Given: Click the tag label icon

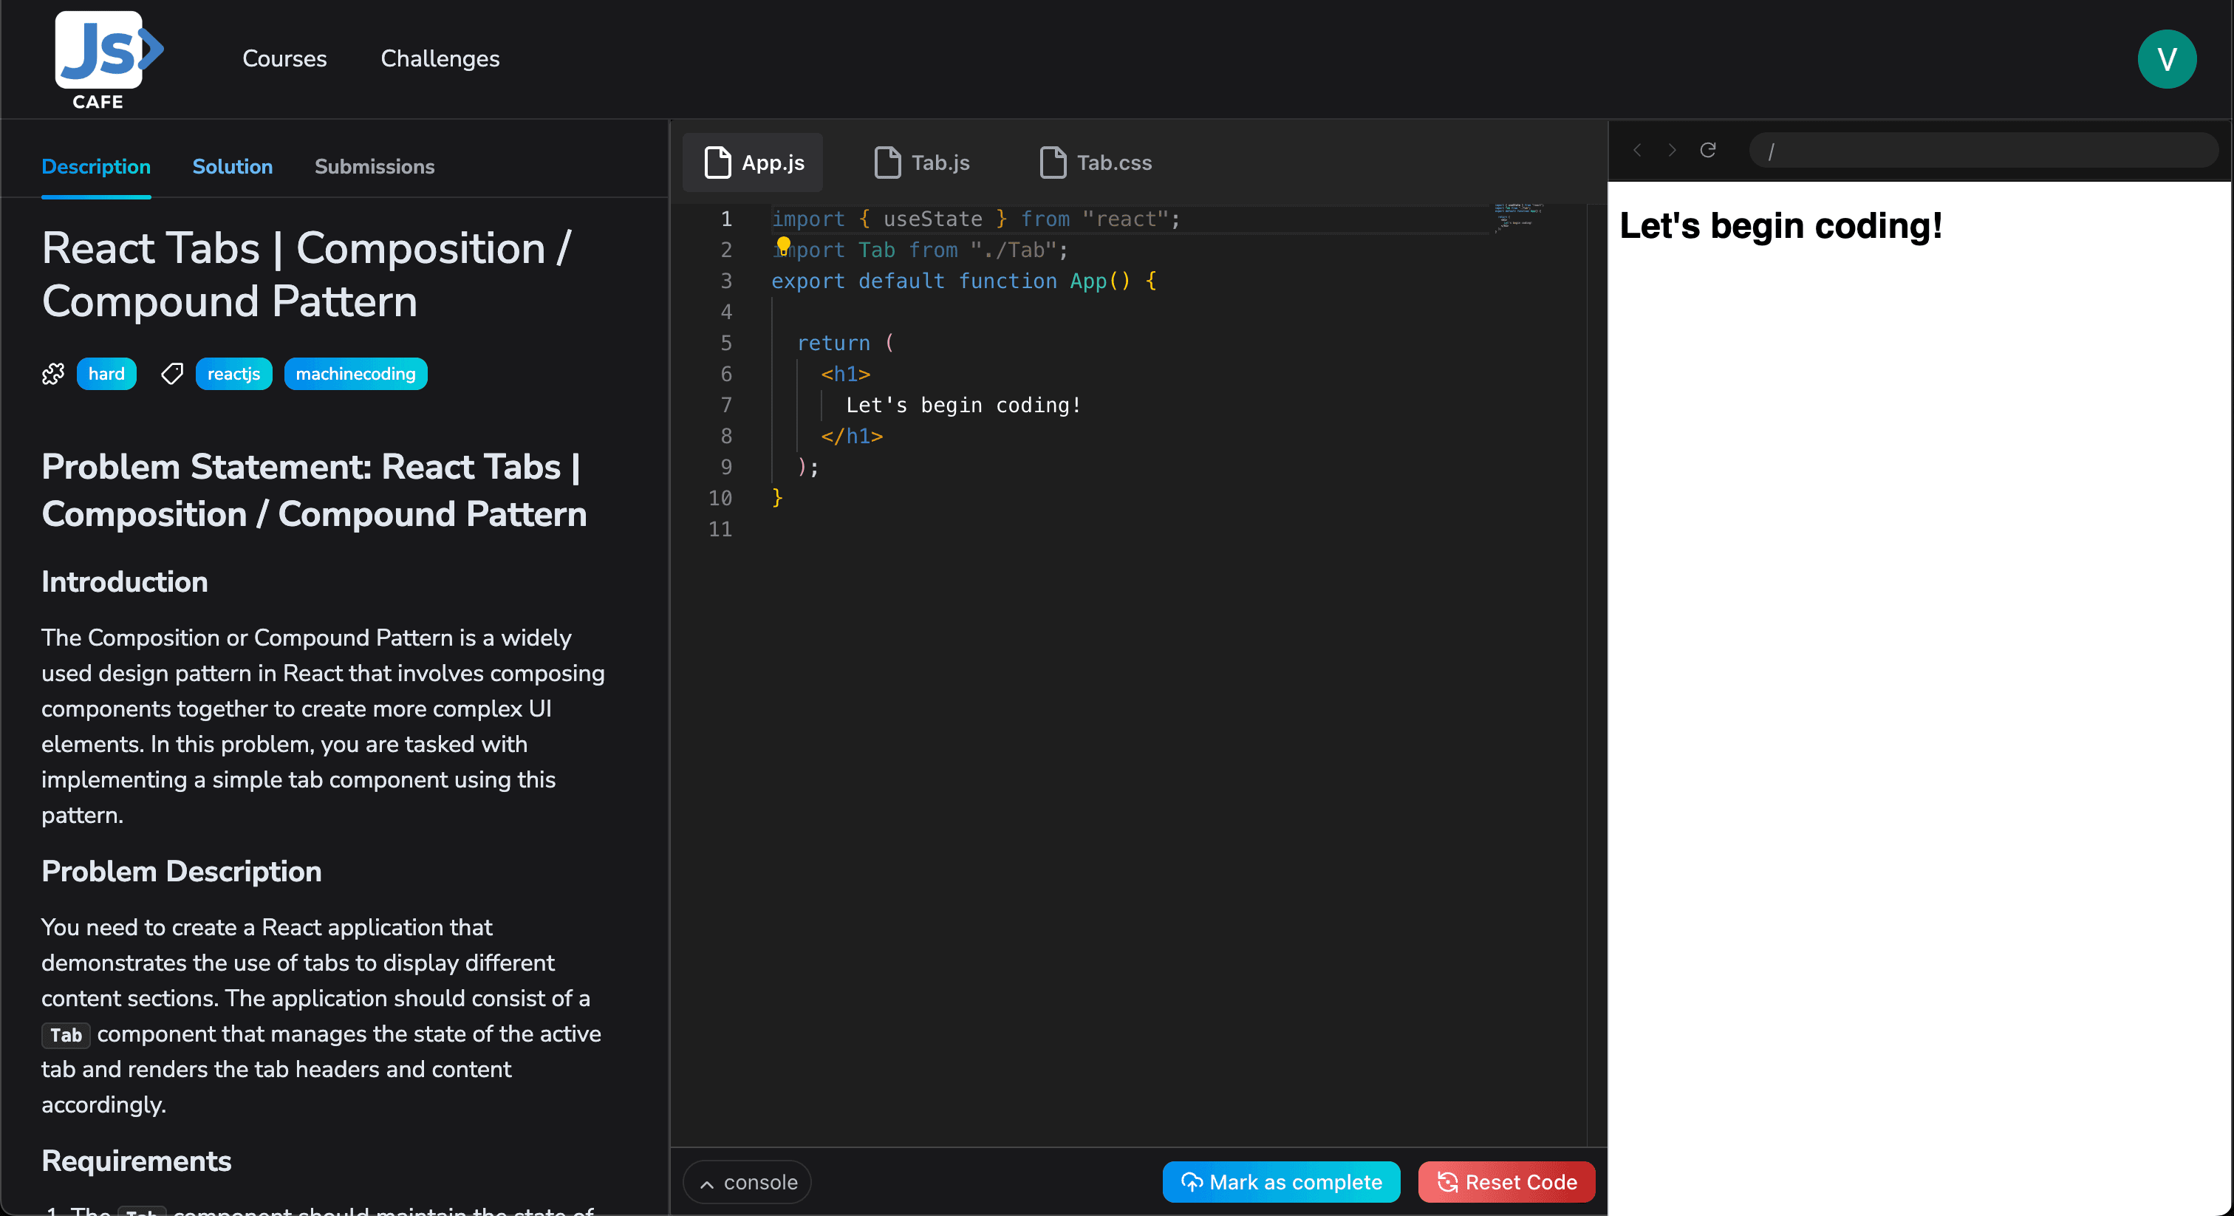Looking at the screenshot, I should [x=171, y=374].
